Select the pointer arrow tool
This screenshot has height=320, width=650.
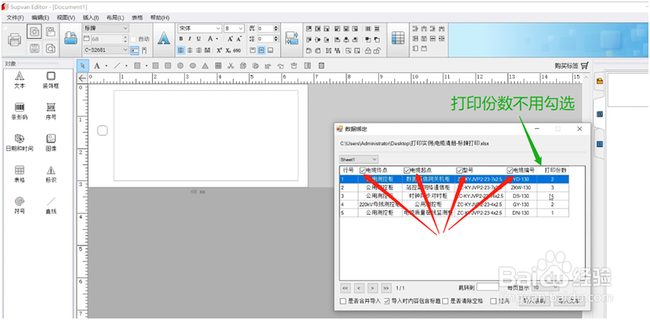(x=82, y=66)
